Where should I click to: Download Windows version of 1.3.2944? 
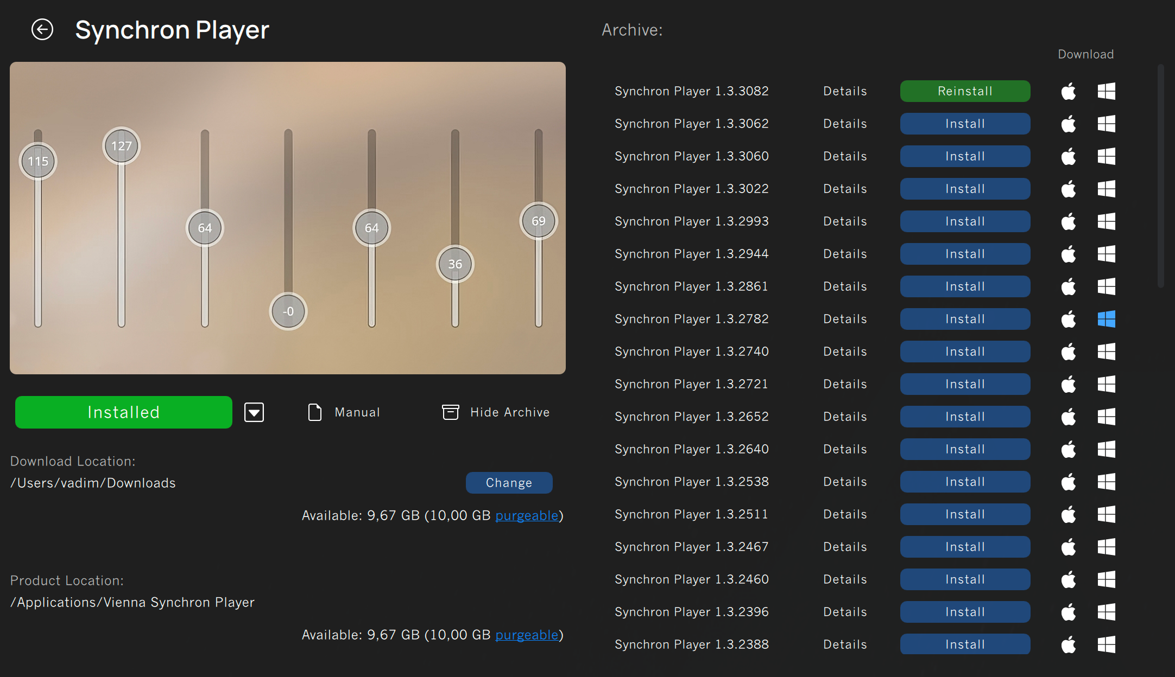pyautogui.click(x=1107, y=254)
